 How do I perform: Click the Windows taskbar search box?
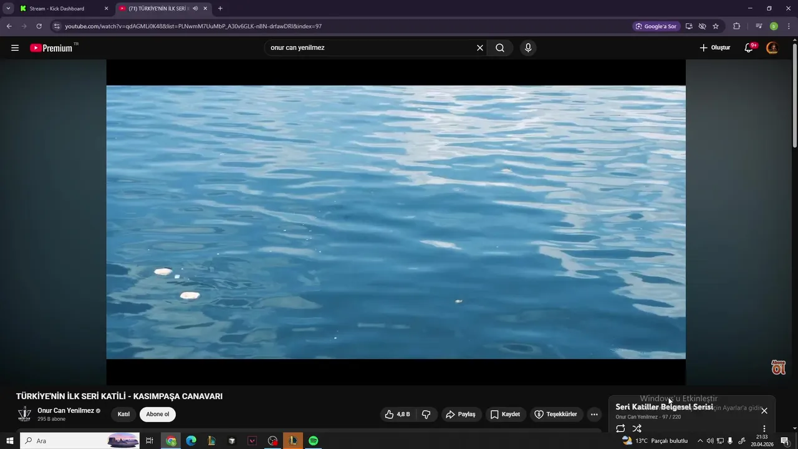pyautogui.click(x=79, y=441)
